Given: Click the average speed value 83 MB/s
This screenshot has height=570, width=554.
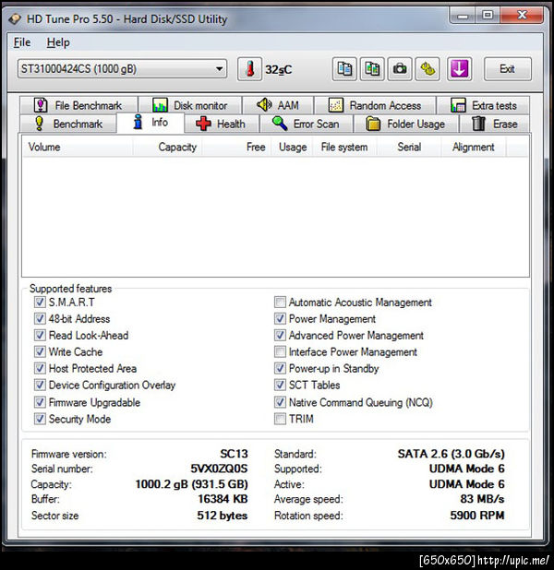Looking at the screenshot, I should coord(482,499).
